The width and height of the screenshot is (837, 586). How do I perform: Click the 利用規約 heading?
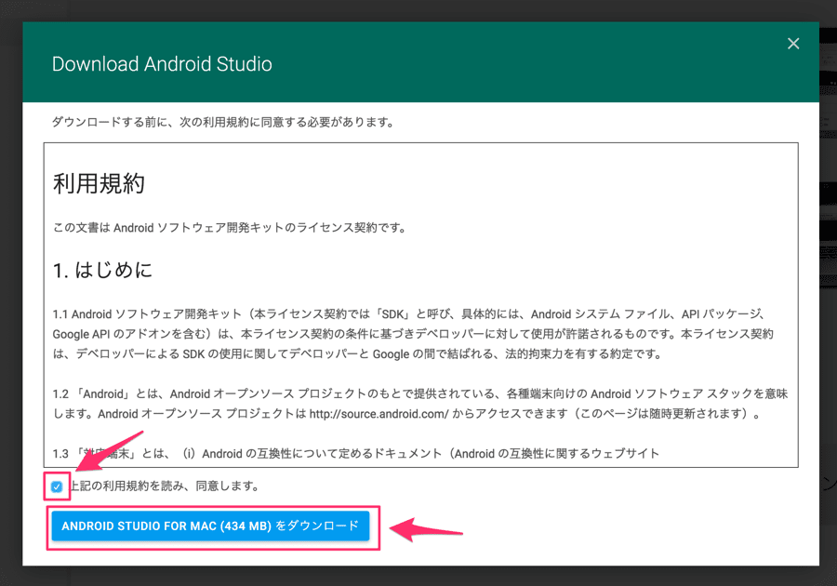click(99, 183)
